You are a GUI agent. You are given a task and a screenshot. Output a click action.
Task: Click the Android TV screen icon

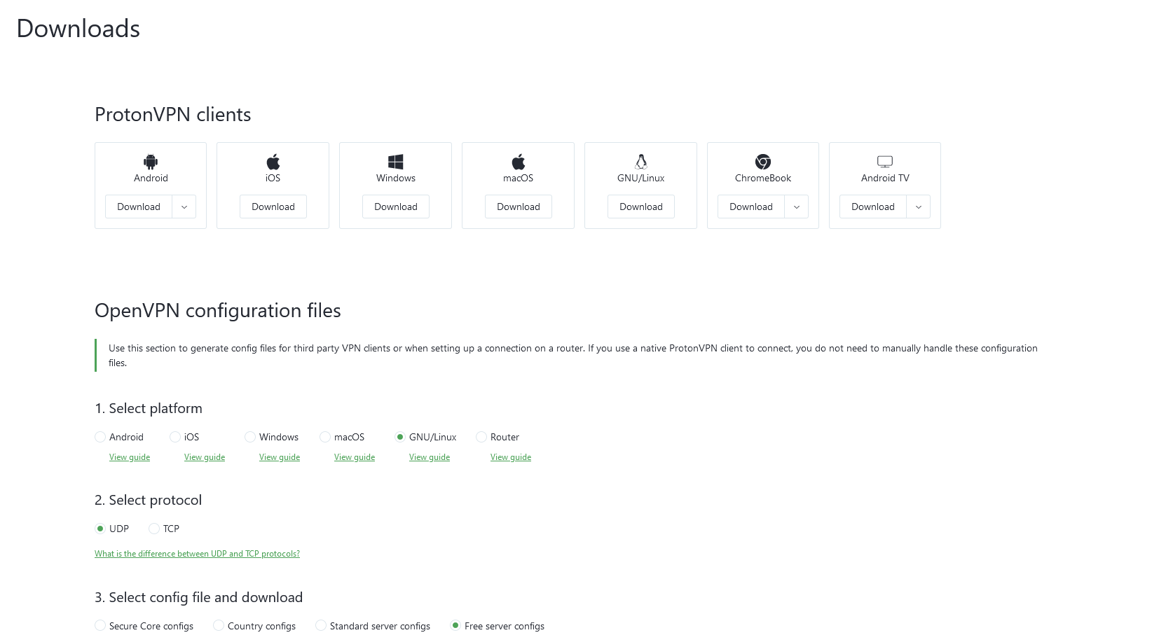click(x=885, y=162)
